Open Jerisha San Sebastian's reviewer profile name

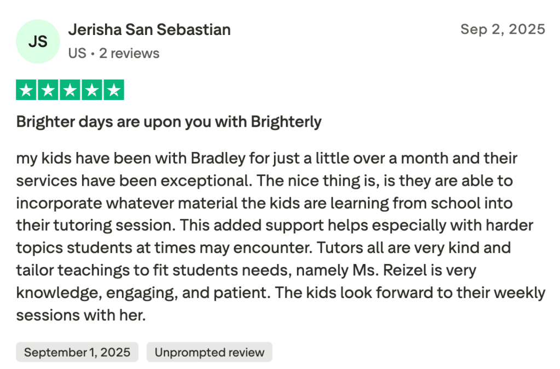tap(149, 30)
